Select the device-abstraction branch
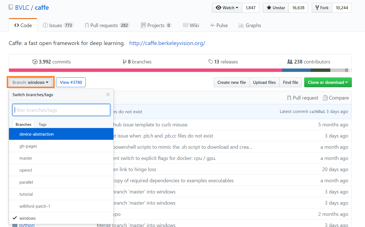Image resolution: width=365 pixels, height=227 pixels. (61, 134)
